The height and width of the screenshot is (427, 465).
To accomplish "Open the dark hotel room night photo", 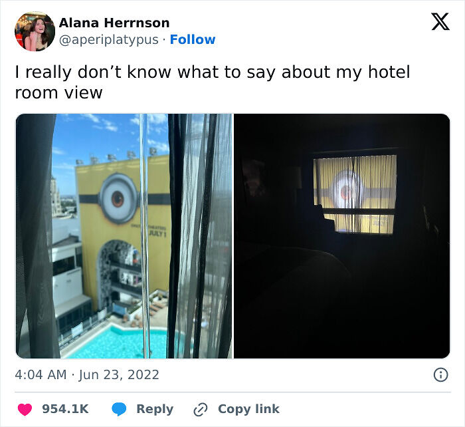I will [x=342, y=236].
